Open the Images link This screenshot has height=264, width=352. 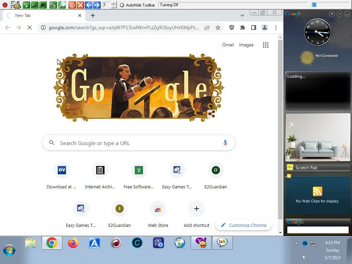(246, 45)
